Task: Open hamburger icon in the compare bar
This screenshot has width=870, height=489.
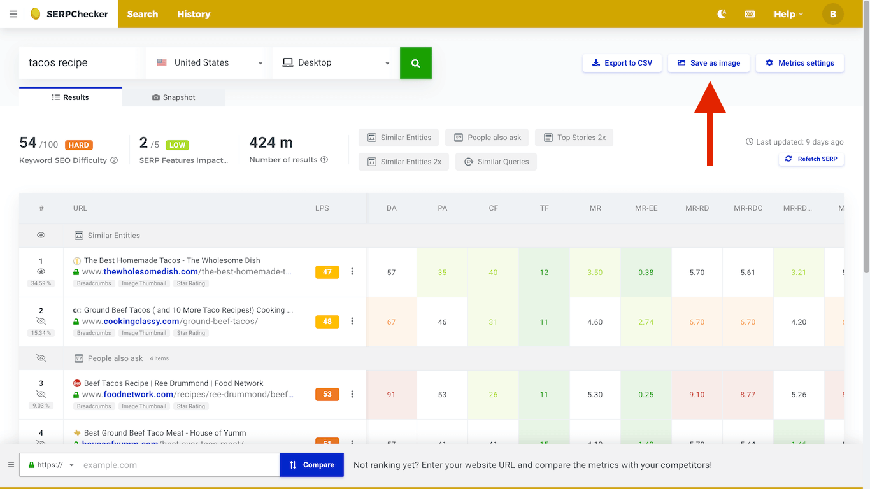Action: pyautogui.click(x=11, y=465)
